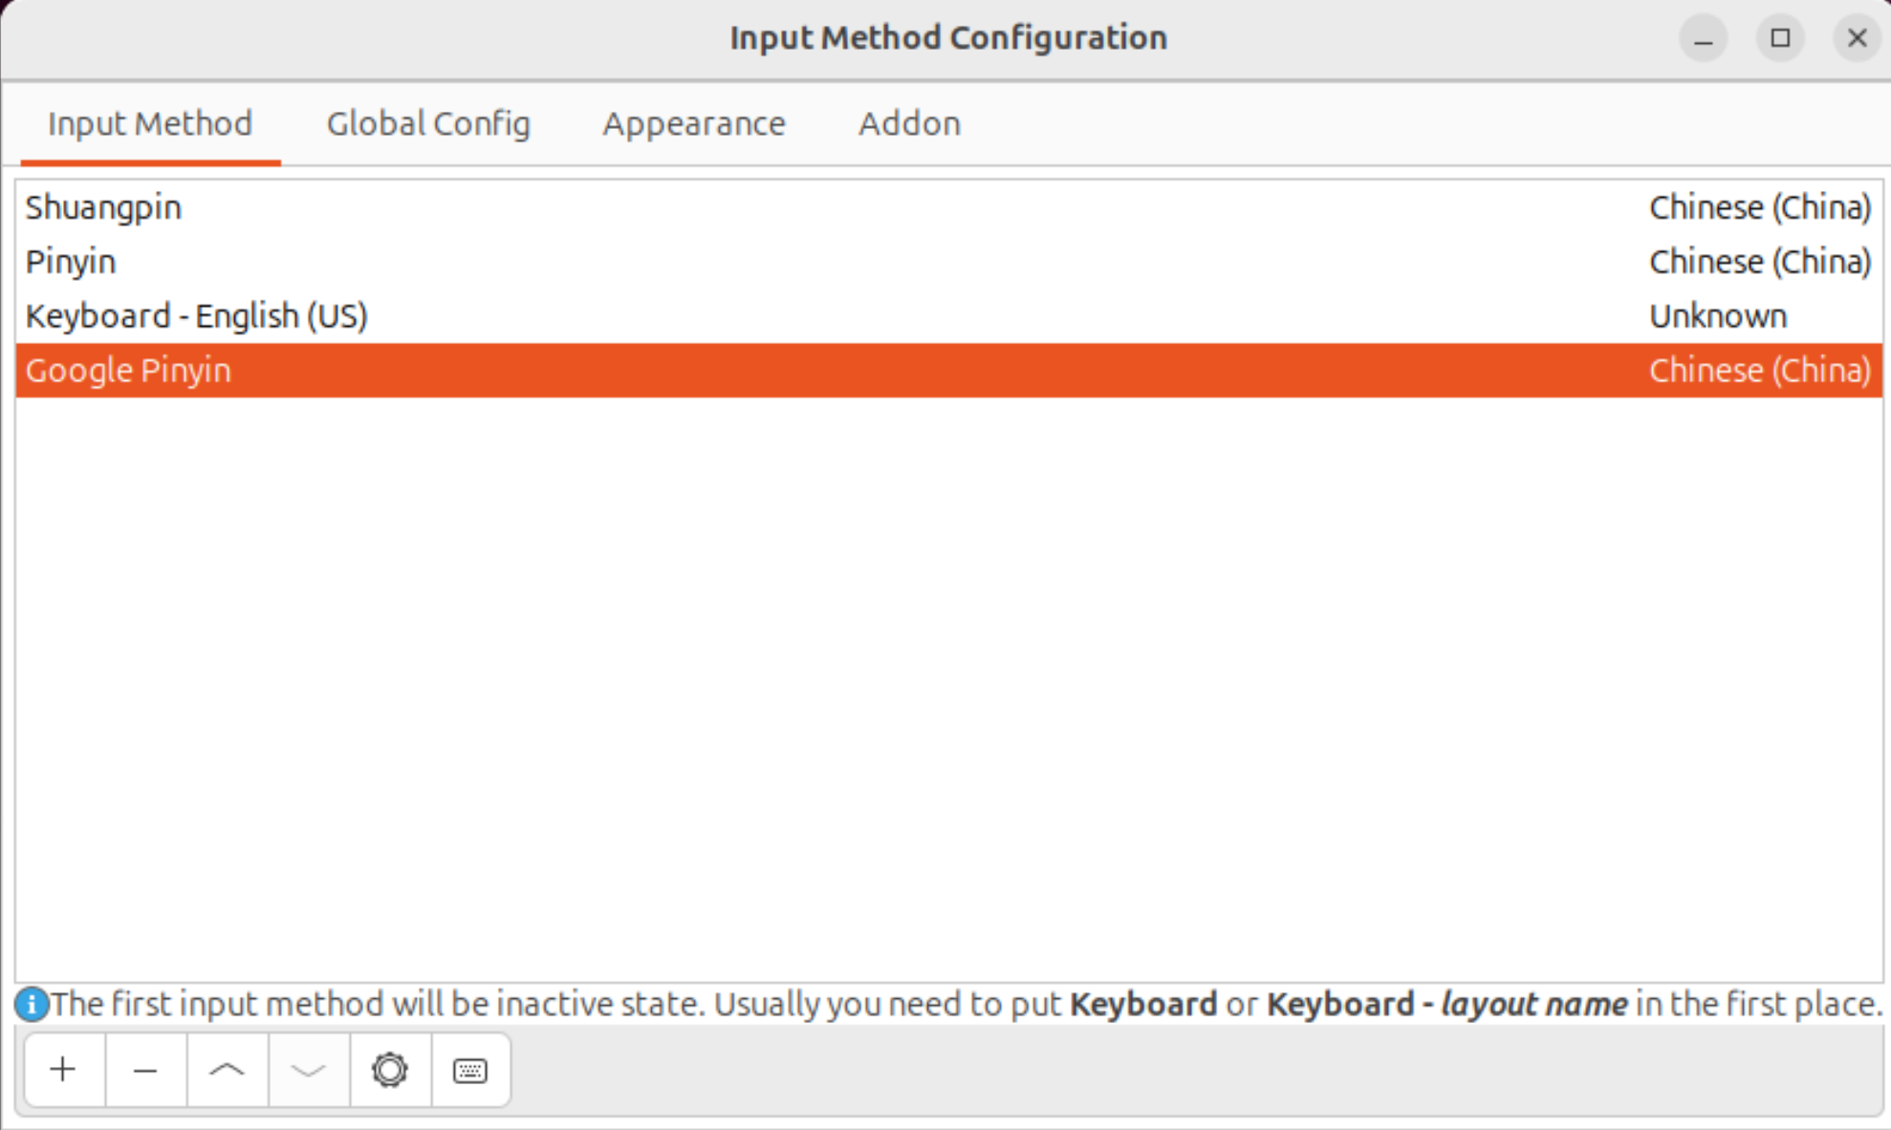Maximize the configuration window
1891x1130 pixels.
[1780, 38]
